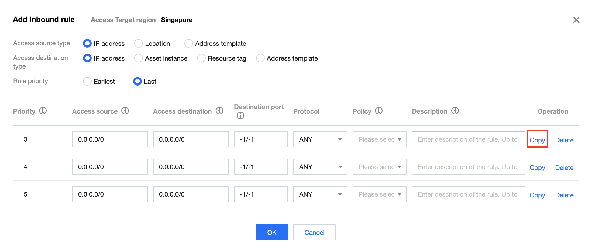Click the Destination port info icon
This screenshot has width=592, height=252.
[240, 116]
